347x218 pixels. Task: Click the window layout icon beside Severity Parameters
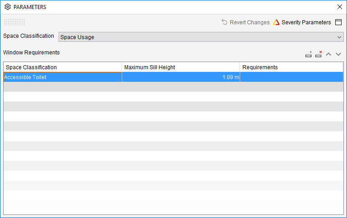click(x=338, y=22)
